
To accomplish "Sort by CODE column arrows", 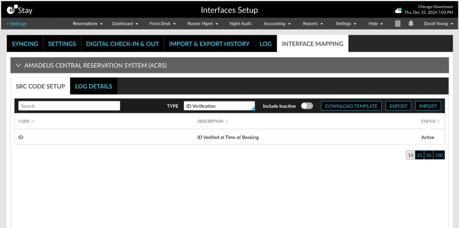I will coord(33,121).
